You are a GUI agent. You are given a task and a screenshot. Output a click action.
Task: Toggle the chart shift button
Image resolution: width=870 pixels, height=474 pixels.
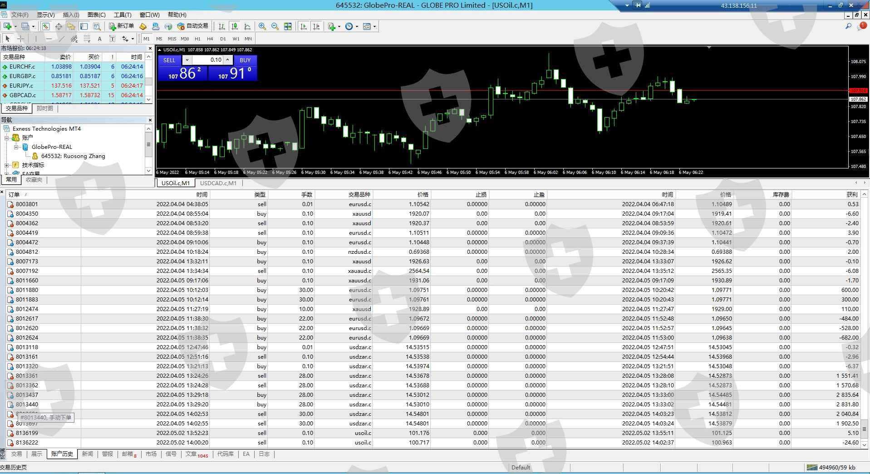click(x=316, y=26)
